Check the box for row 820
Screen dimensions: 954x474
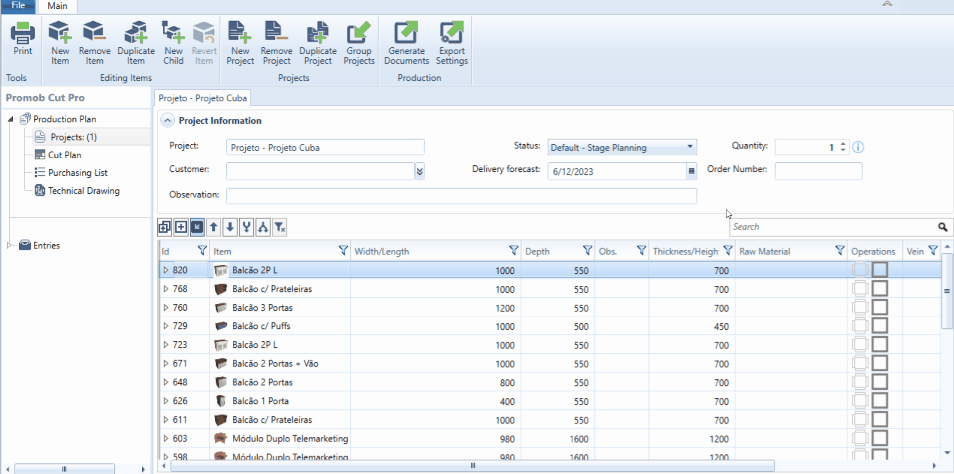[880, 270]
